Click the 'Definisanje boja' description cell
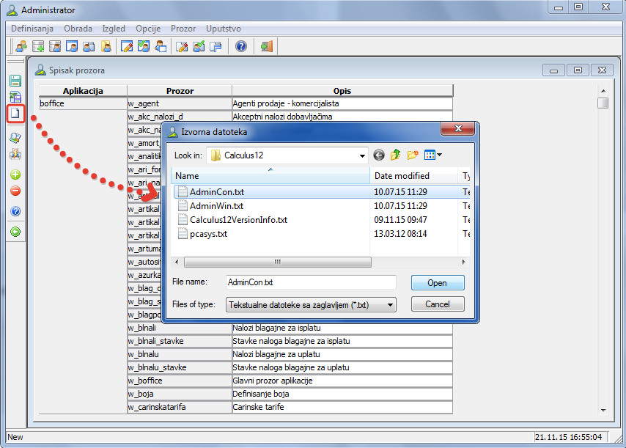The image size is (626, 448). [x=342, y=394]
